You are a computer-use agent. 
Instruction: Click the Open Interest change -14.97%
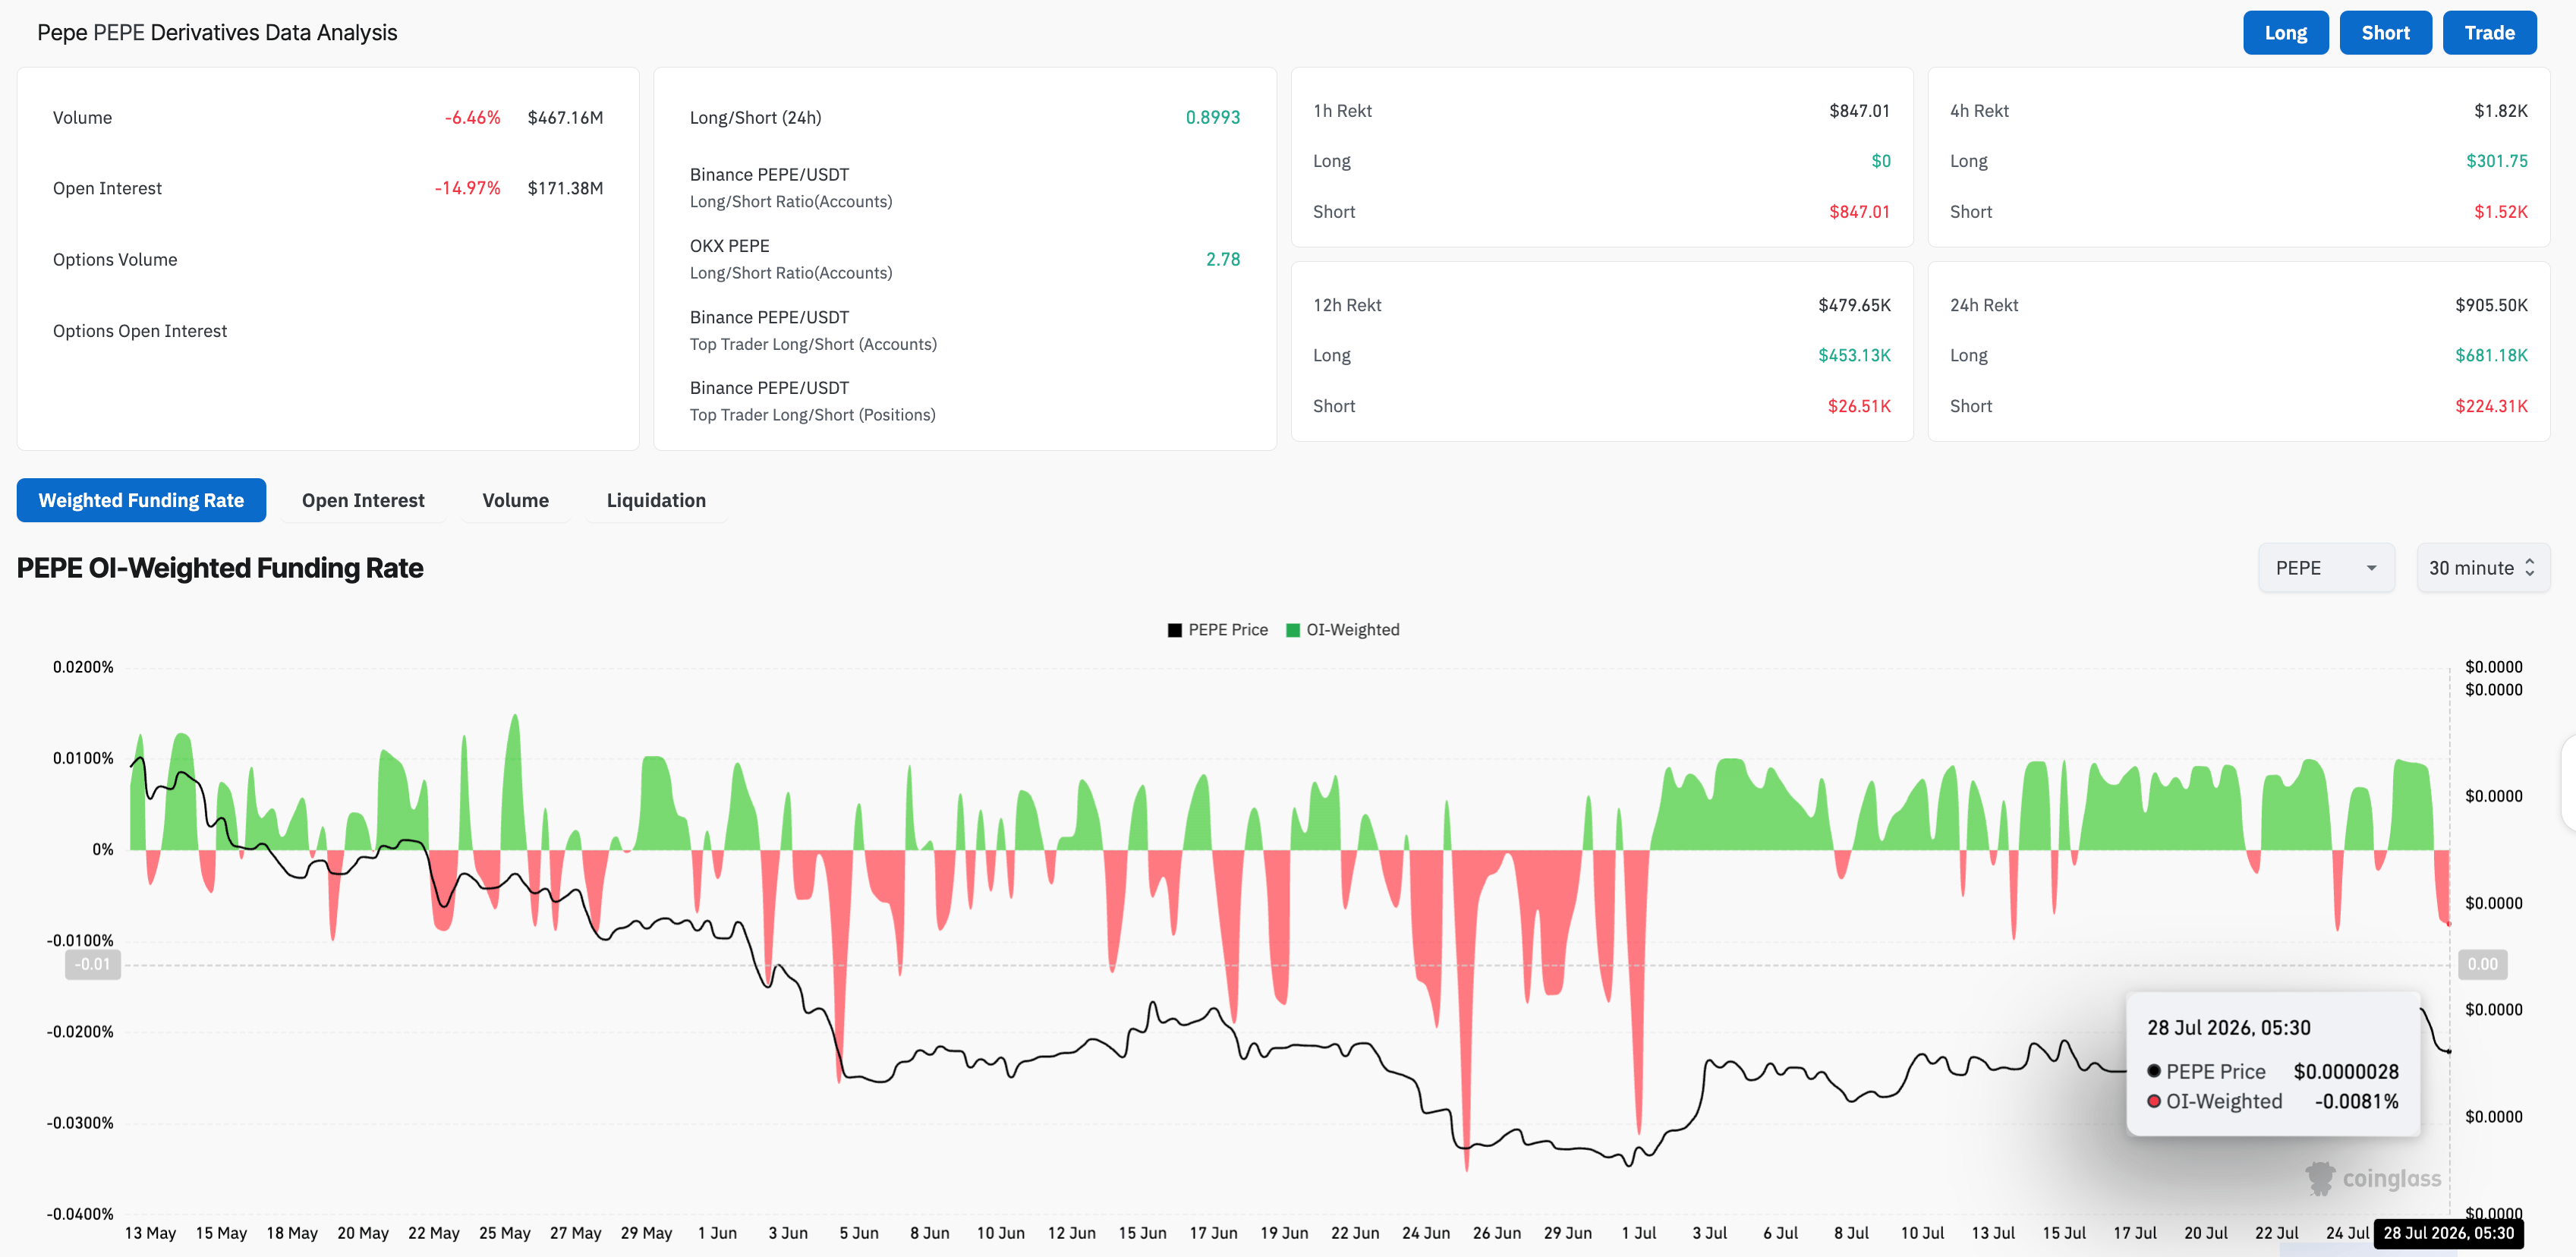click(467, 188)
